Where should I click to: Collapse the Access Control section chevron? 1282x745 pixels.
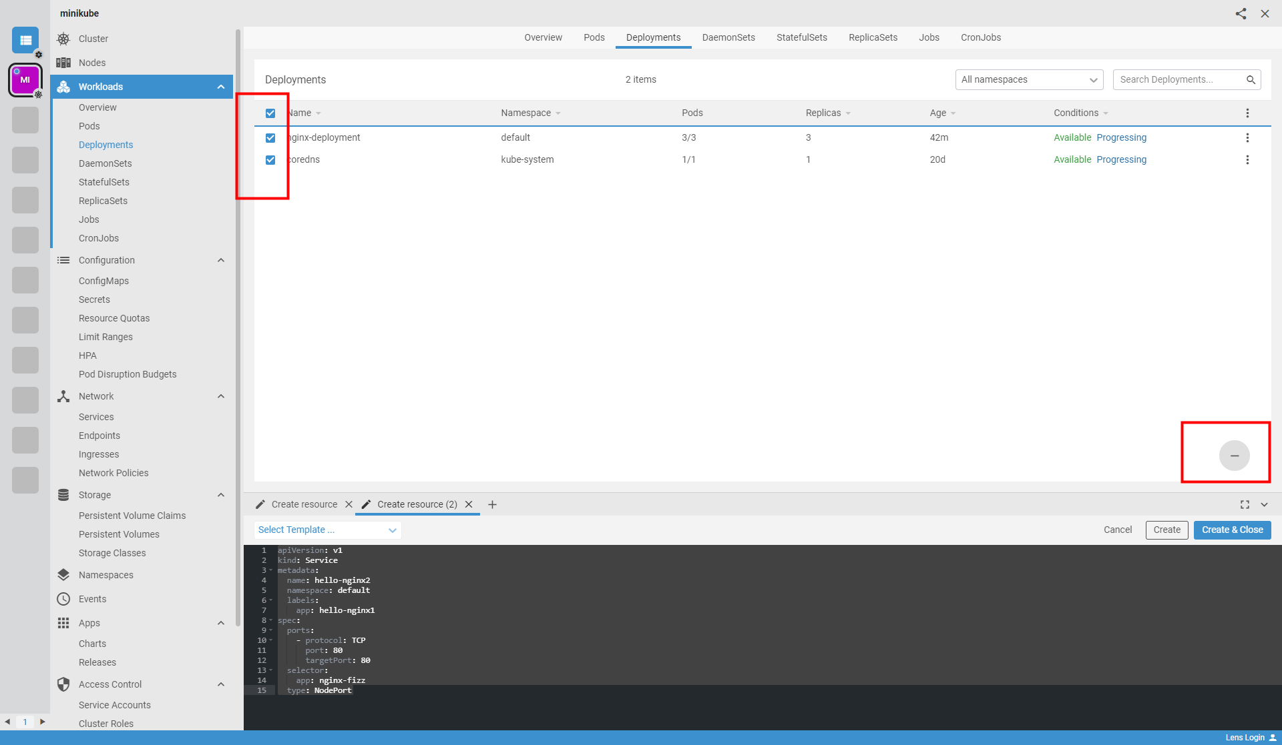click(x=221, y=684)
